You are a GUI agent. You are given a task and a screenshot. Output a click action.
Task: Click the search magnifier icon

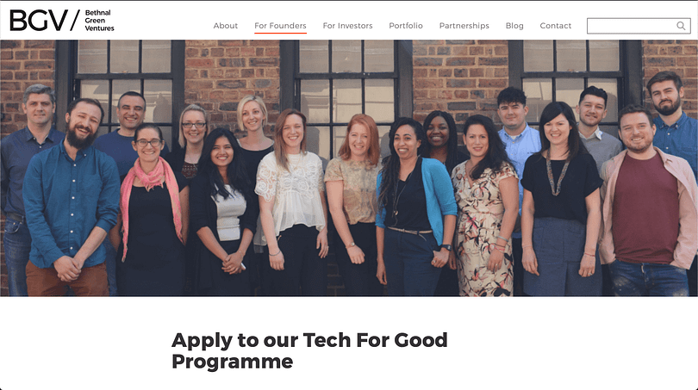click(x=681, y=26)
